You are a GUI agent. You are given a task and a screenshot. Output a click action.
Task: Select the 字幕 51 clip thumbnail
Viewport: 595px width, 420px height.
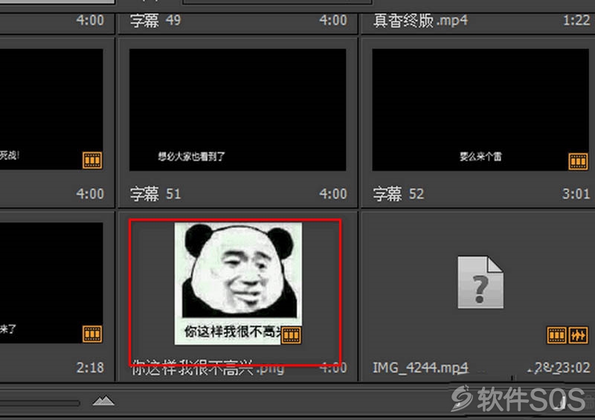click(237, 110)
